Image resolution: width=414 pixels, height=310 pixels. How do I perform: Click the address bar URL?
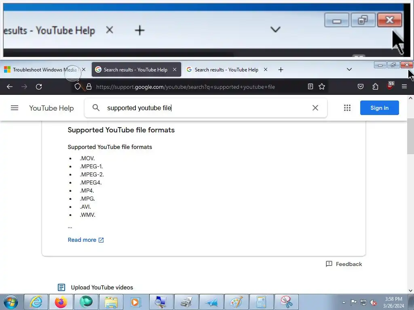click(x=185, y=87)
